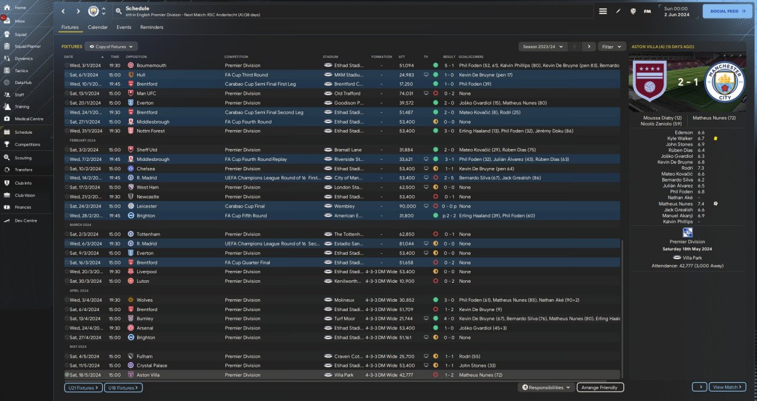The height and width of the screenshot is (401, 757).
Task: Open U21 Fixtures
Action: [83, 387]
